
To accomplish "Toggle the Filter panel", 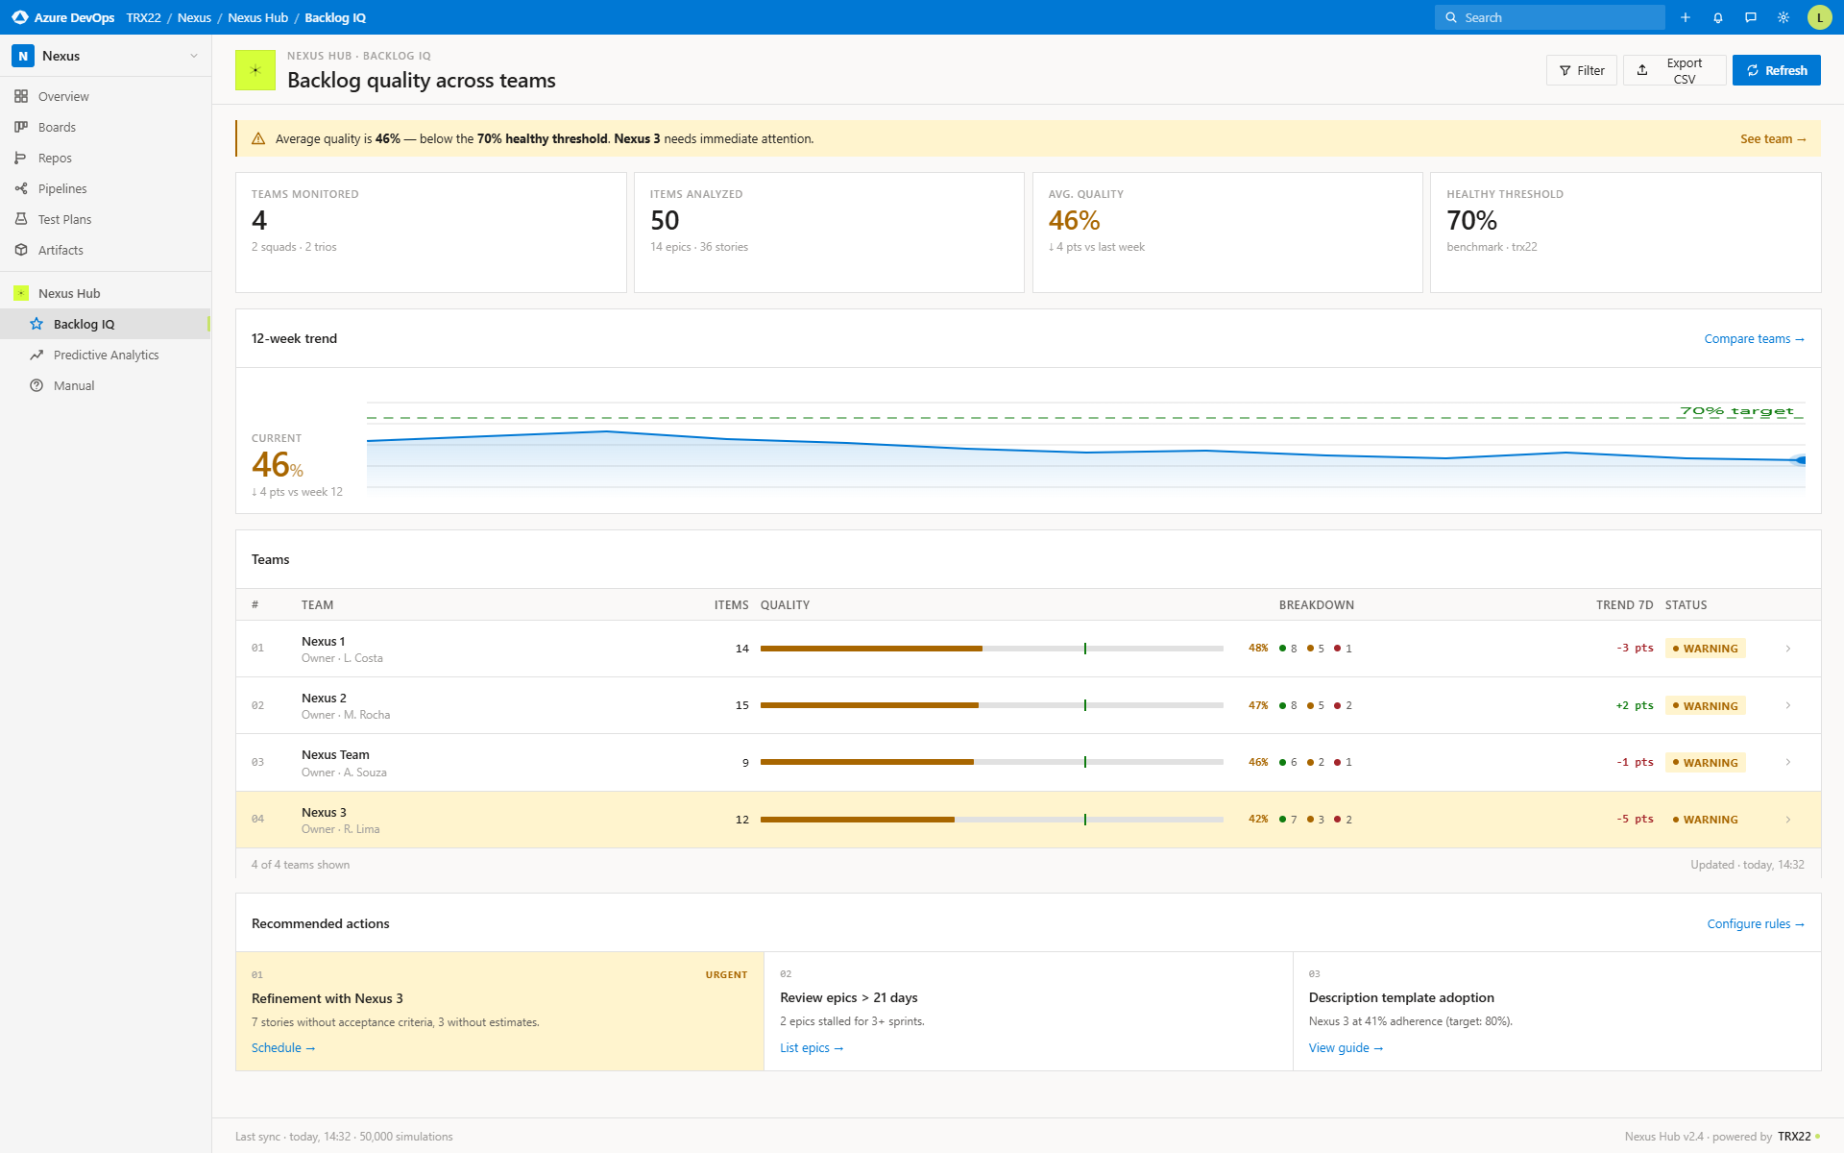I will [x=1581, y=70].
